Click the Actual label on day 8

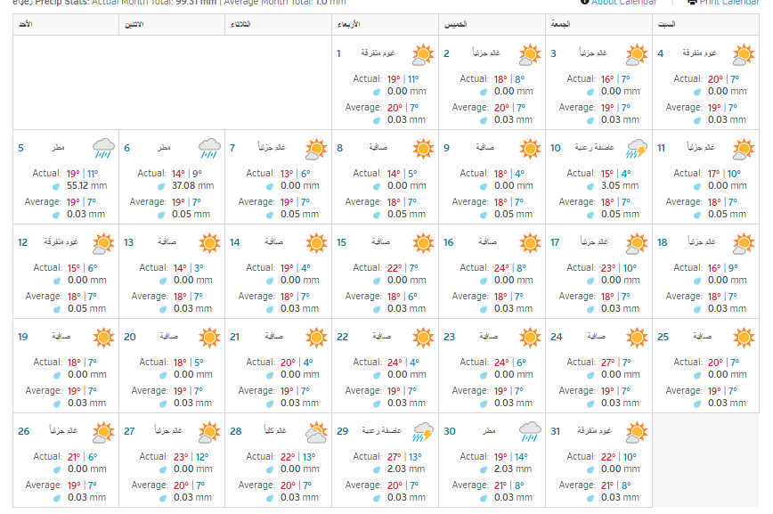coord(367,173)
